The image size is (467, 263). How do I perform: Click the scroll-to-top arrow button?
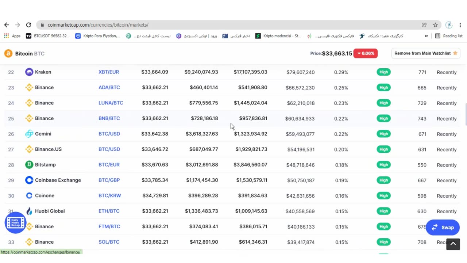click(x=453, y=244)
